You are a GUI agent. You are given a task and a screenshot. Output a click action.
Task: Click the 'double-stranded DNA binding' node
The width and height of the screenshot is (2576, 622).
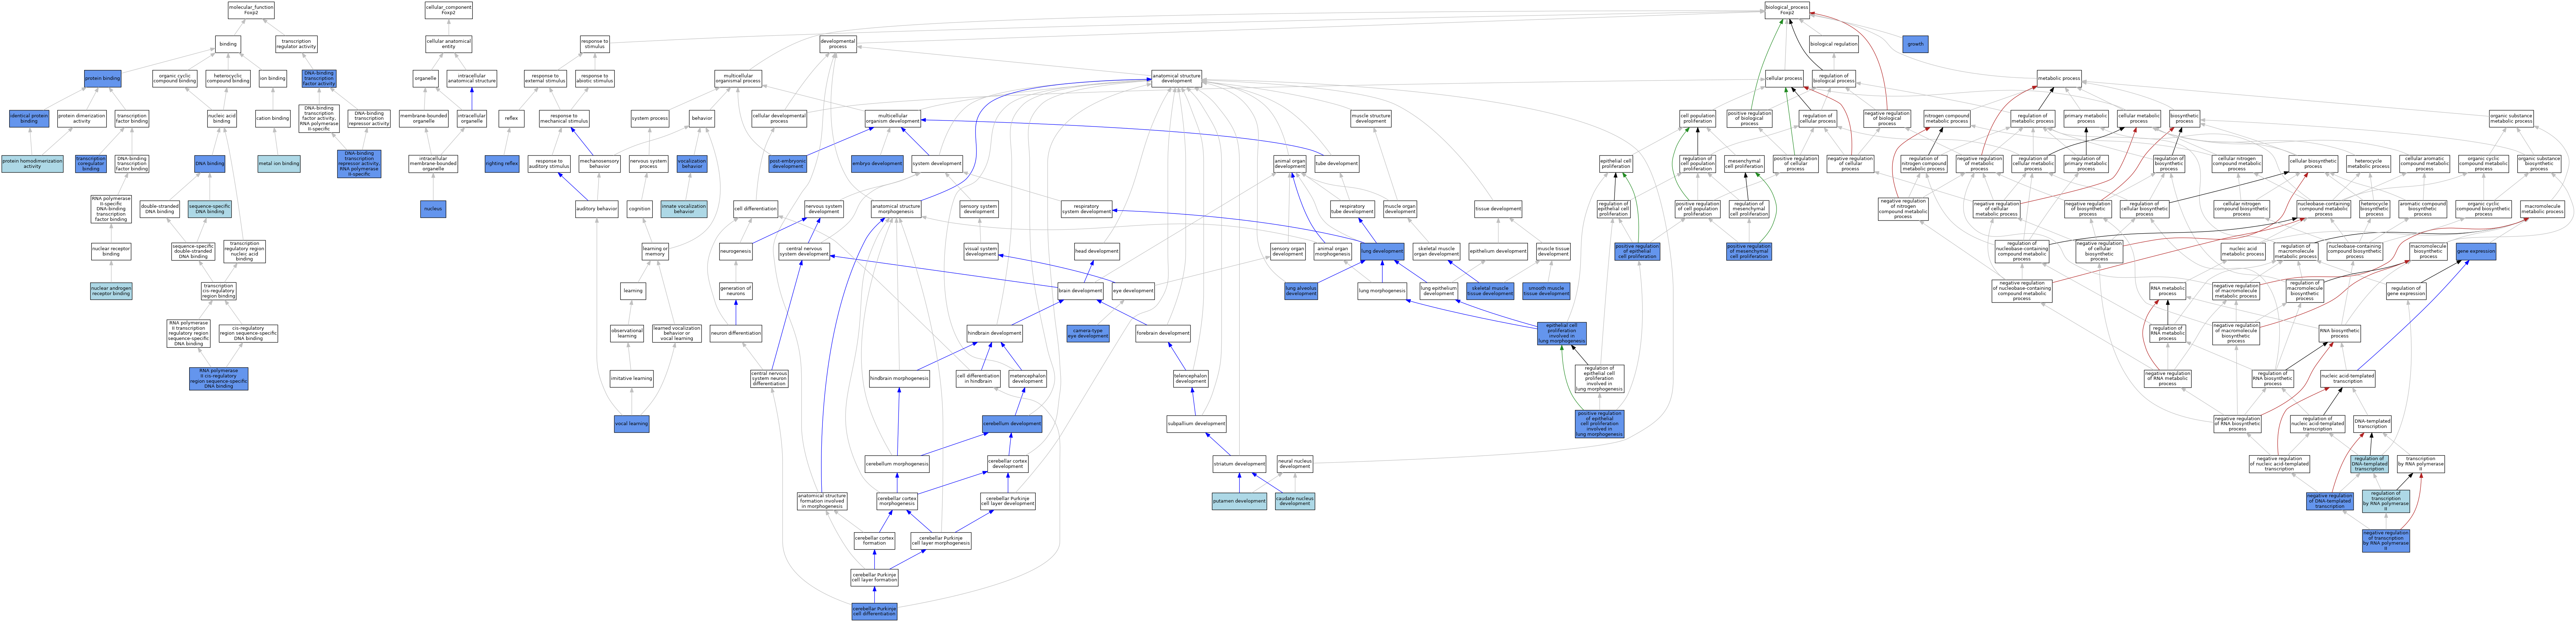(x=160, y=209)
